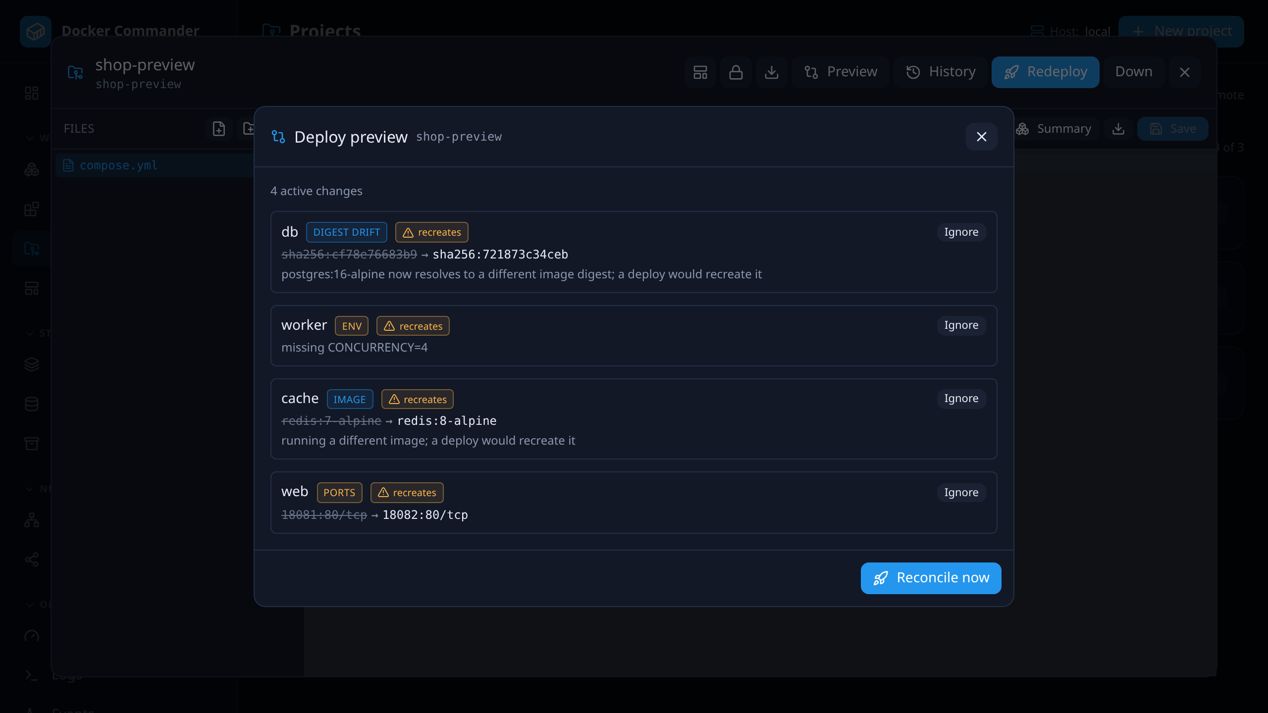Click the download icon beside the lock
This screenshot has height=713, width=1268.
pyautogui.click(x=772, y=72)
